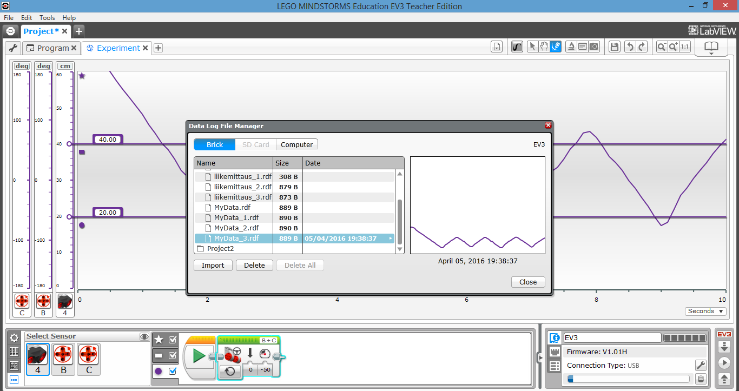Download and run the experiment
Image resolution: width=739 pixels, height=391 pixels.
click(x=724, y=362)
